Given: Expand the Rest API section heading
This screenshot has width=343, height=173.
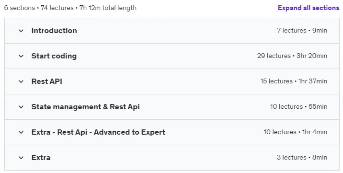Looking at the screenshot, I should 47,81.
